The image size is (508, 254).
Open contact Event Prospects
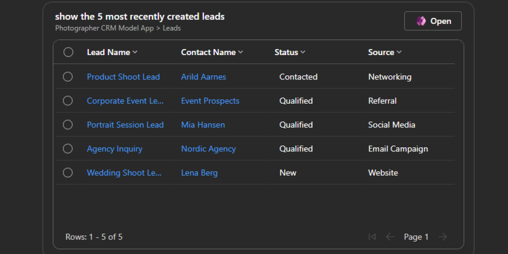(x=210, y=101)
